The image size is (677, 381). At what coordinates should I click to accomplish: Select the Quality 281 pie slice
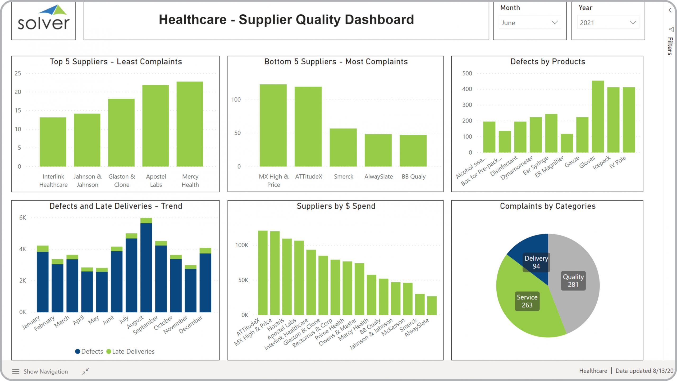coord(573,281)
